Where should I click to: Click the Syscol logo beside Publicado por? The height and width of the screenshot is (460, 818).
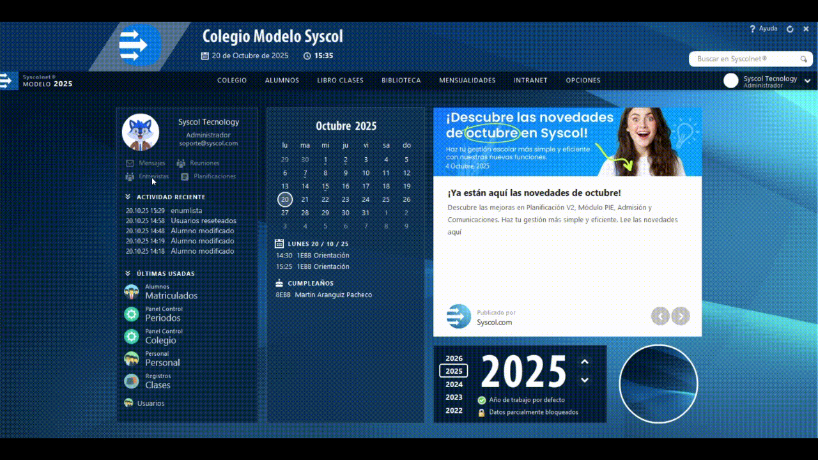click(x=459, y=316)
